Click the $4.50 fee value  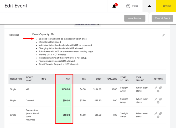pos(83,89)
